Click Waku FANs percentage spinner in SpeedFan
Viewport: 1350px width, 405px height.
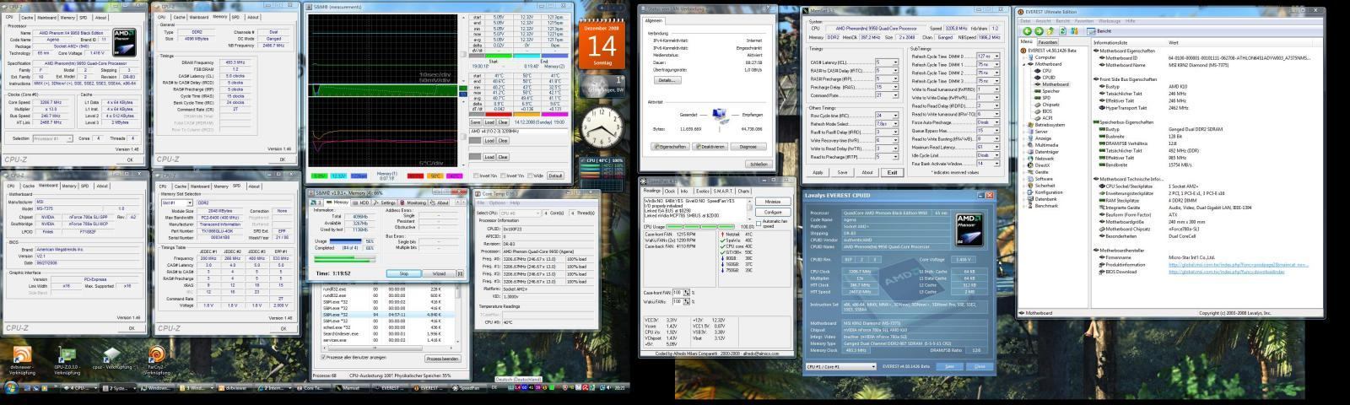pos(687,302)
